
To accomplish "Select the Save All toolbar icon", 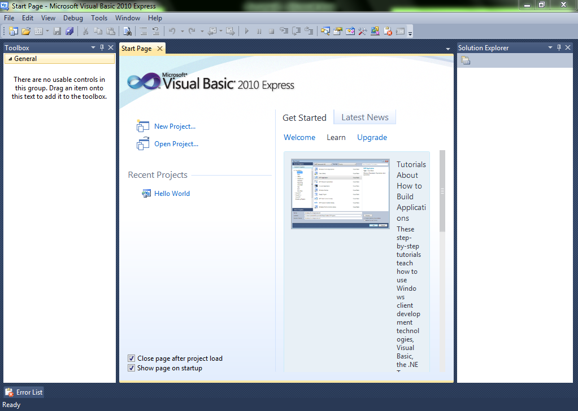I will pos(69,32).
